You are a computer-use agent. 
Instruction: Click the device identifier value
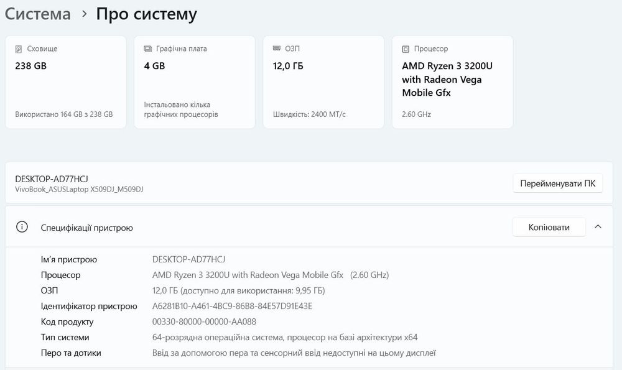[232, 306]
